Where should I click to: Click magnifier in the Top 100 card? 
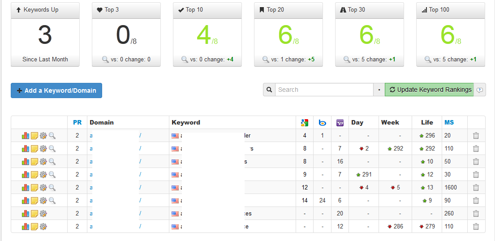428,59
